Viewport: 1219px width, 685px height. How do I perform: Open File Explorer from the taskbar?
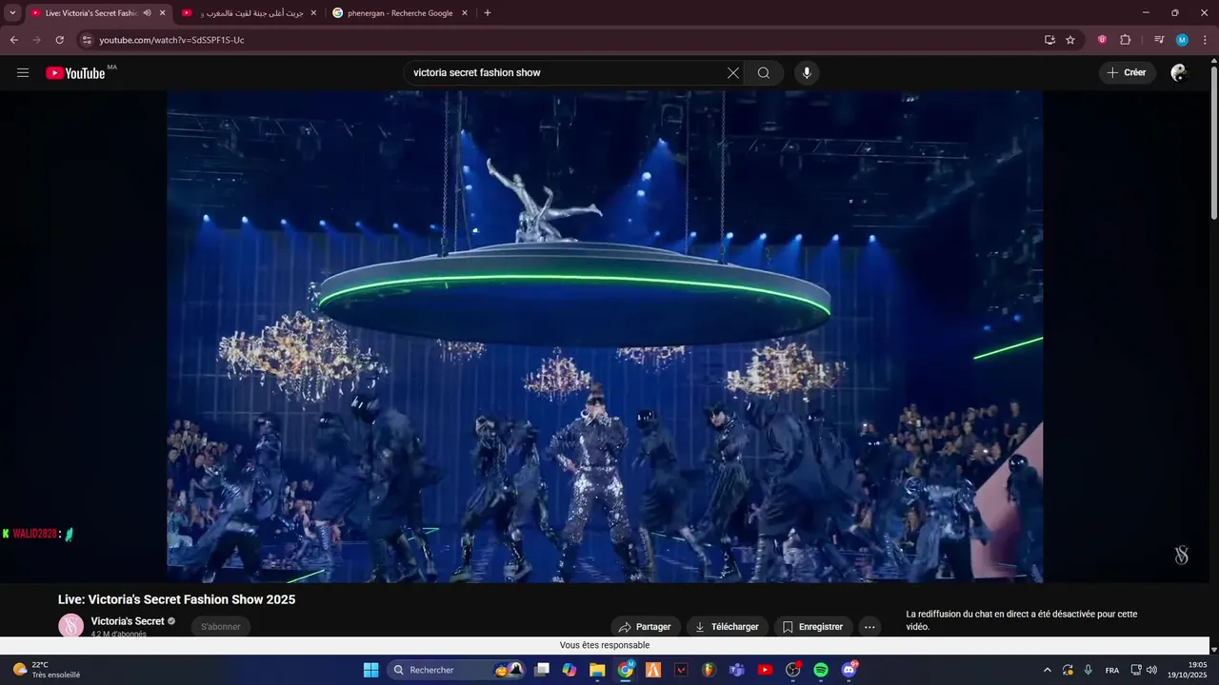point(597,670)
